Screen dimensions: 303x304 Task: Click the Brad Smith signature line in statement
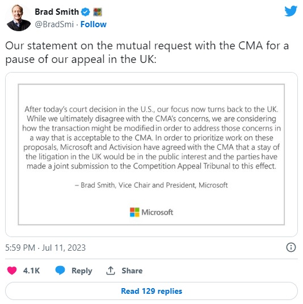coord(152,185)
